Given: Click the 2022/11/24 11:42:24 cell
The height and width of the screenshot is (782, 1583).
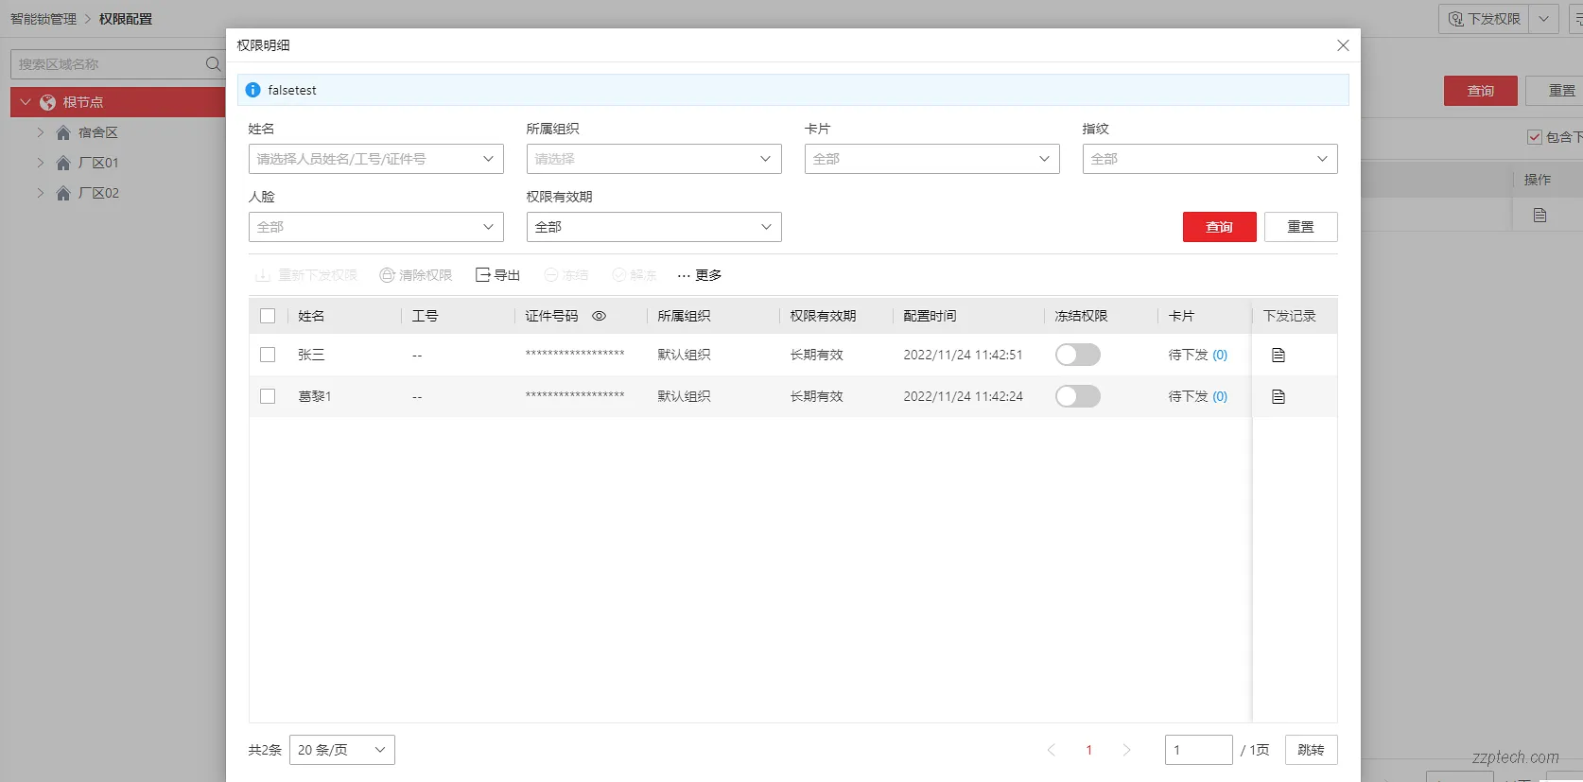Looking at the screenshot, I should (963, 396).
